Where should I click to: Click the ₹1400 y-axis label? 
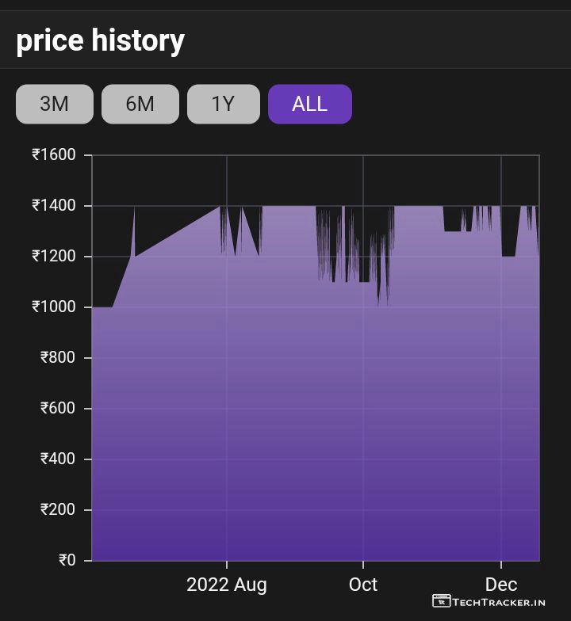(54, 206)
